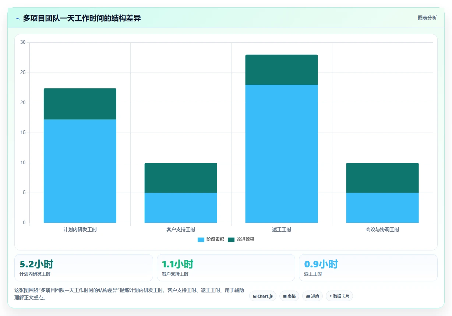Click the blue segment of 客户支持工时 bar

(181, 208)
